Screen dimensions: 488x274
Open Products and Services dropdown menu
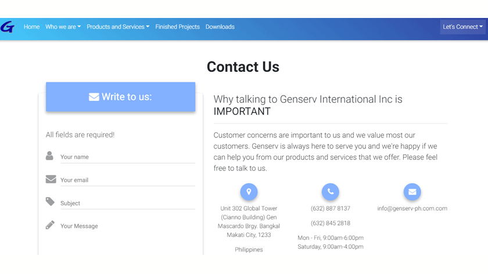click(x=118, y=27)
